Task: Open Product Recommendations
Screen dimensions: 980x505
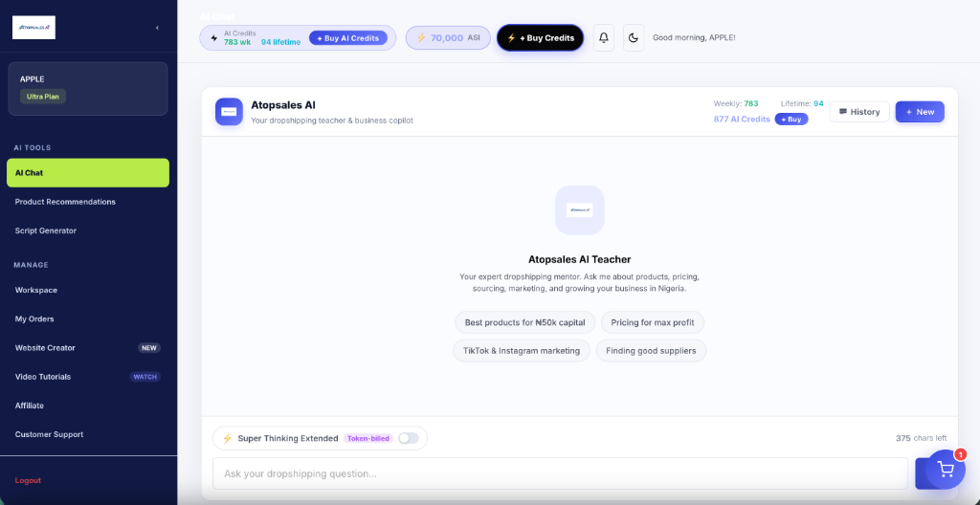Action: (88, 202)
